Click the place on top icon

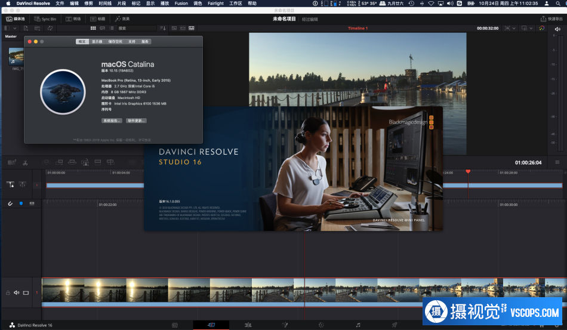pos(98,162)
